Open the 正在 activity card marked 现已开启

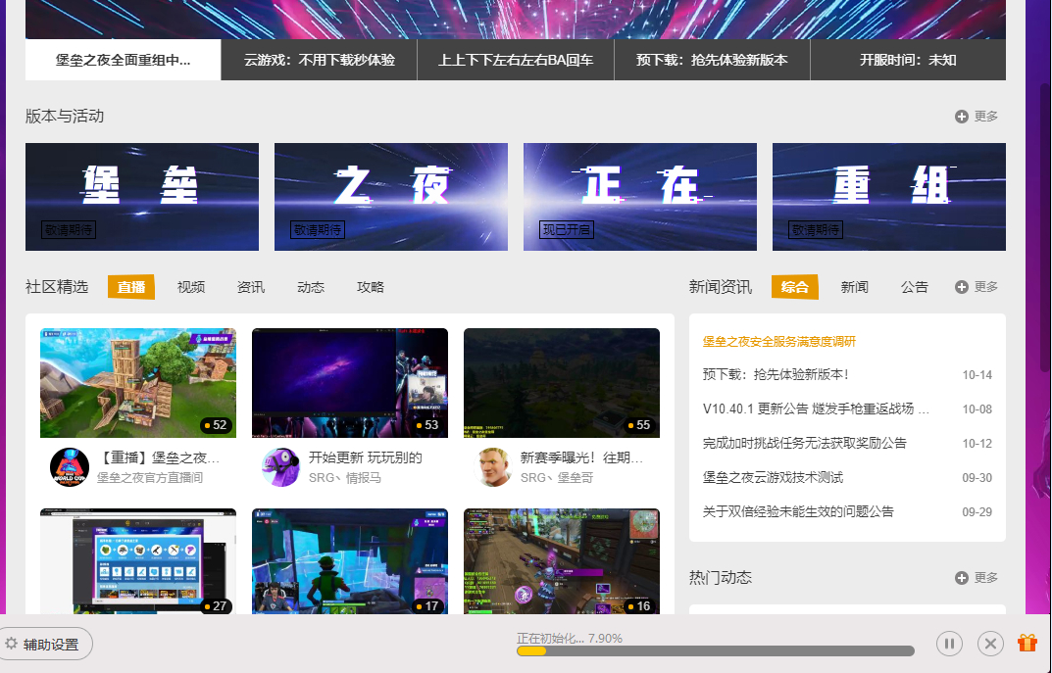(640, 196)
